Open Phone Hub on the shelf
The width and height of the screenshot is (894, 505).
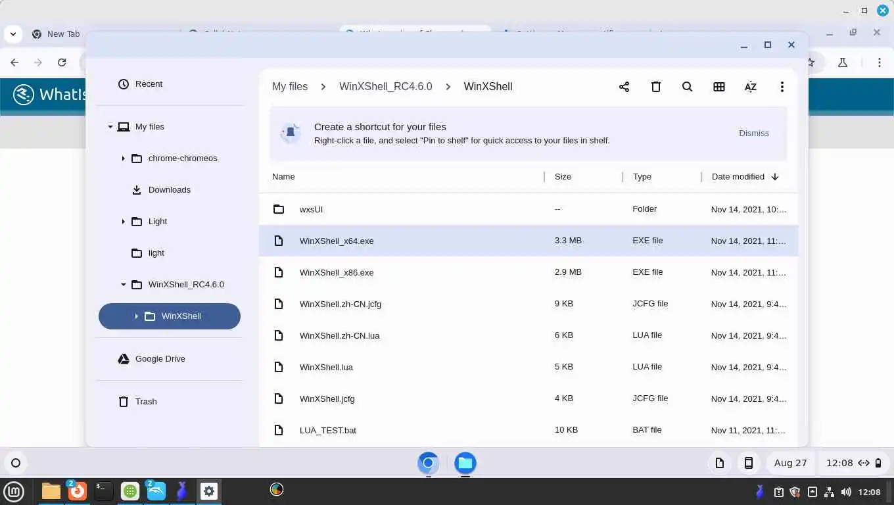click(748, 463)
